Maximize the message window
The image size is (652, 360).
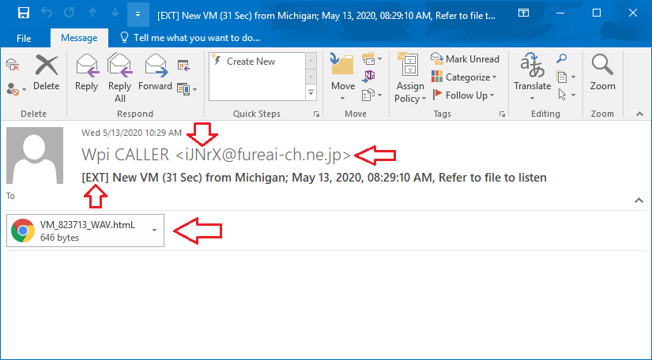pyautogui.click(x=596, y=13)
